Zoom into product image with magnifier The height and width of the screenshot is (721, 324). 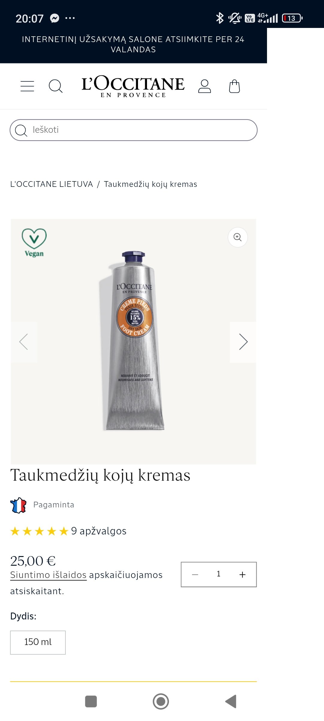[x=238, y=237]
